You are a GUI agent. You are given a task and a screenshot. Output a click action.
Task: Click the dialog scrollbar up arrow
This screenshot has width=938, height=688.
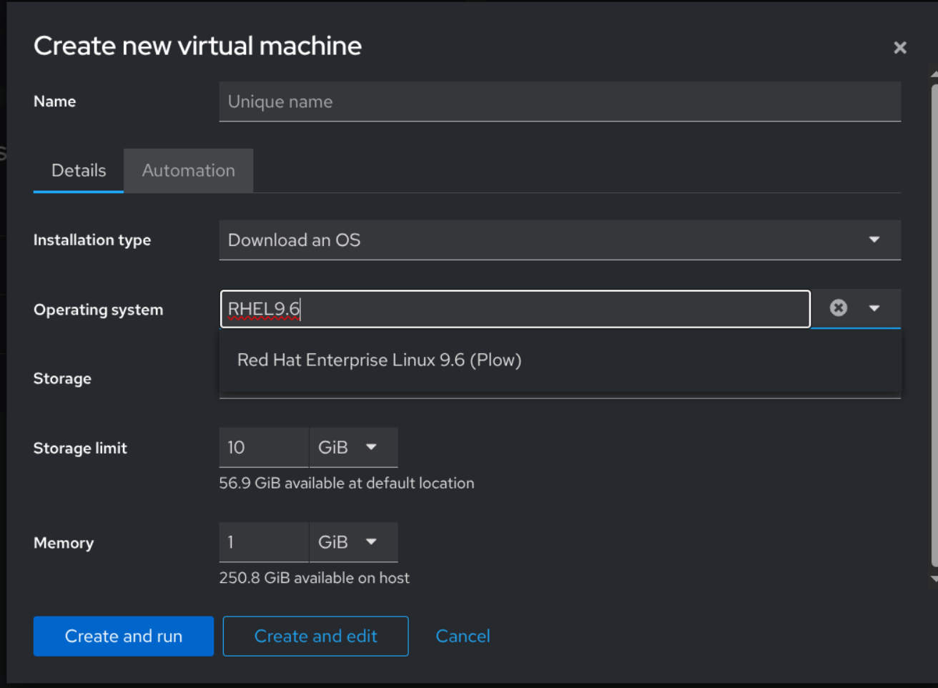point(934,74)
